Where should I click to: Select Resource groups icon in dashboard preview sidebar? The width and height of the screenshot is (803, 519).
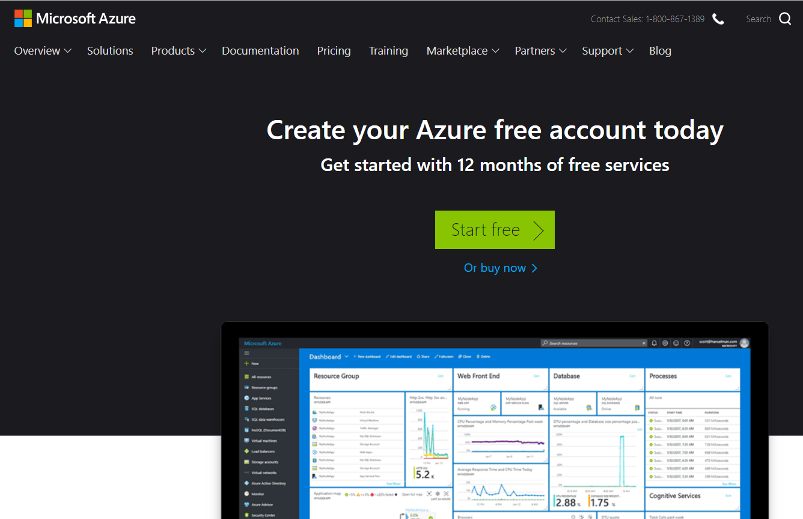point(246,388)
